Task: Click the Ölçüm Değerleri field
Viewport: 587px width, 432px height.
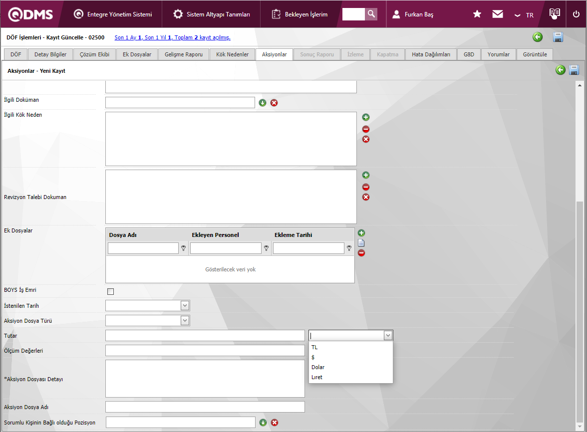Action: 205,351
